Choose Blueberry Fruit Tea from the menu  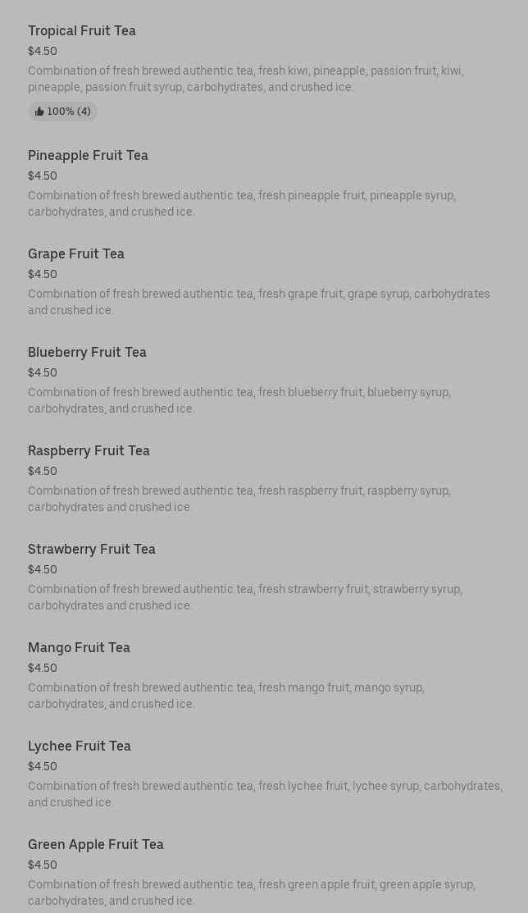tap(87, 353)
